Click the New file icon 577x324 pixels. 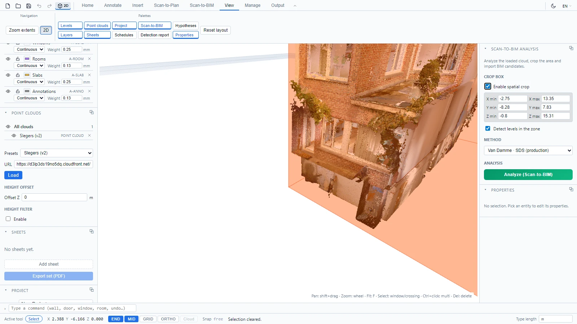click(x=8, y=6)
